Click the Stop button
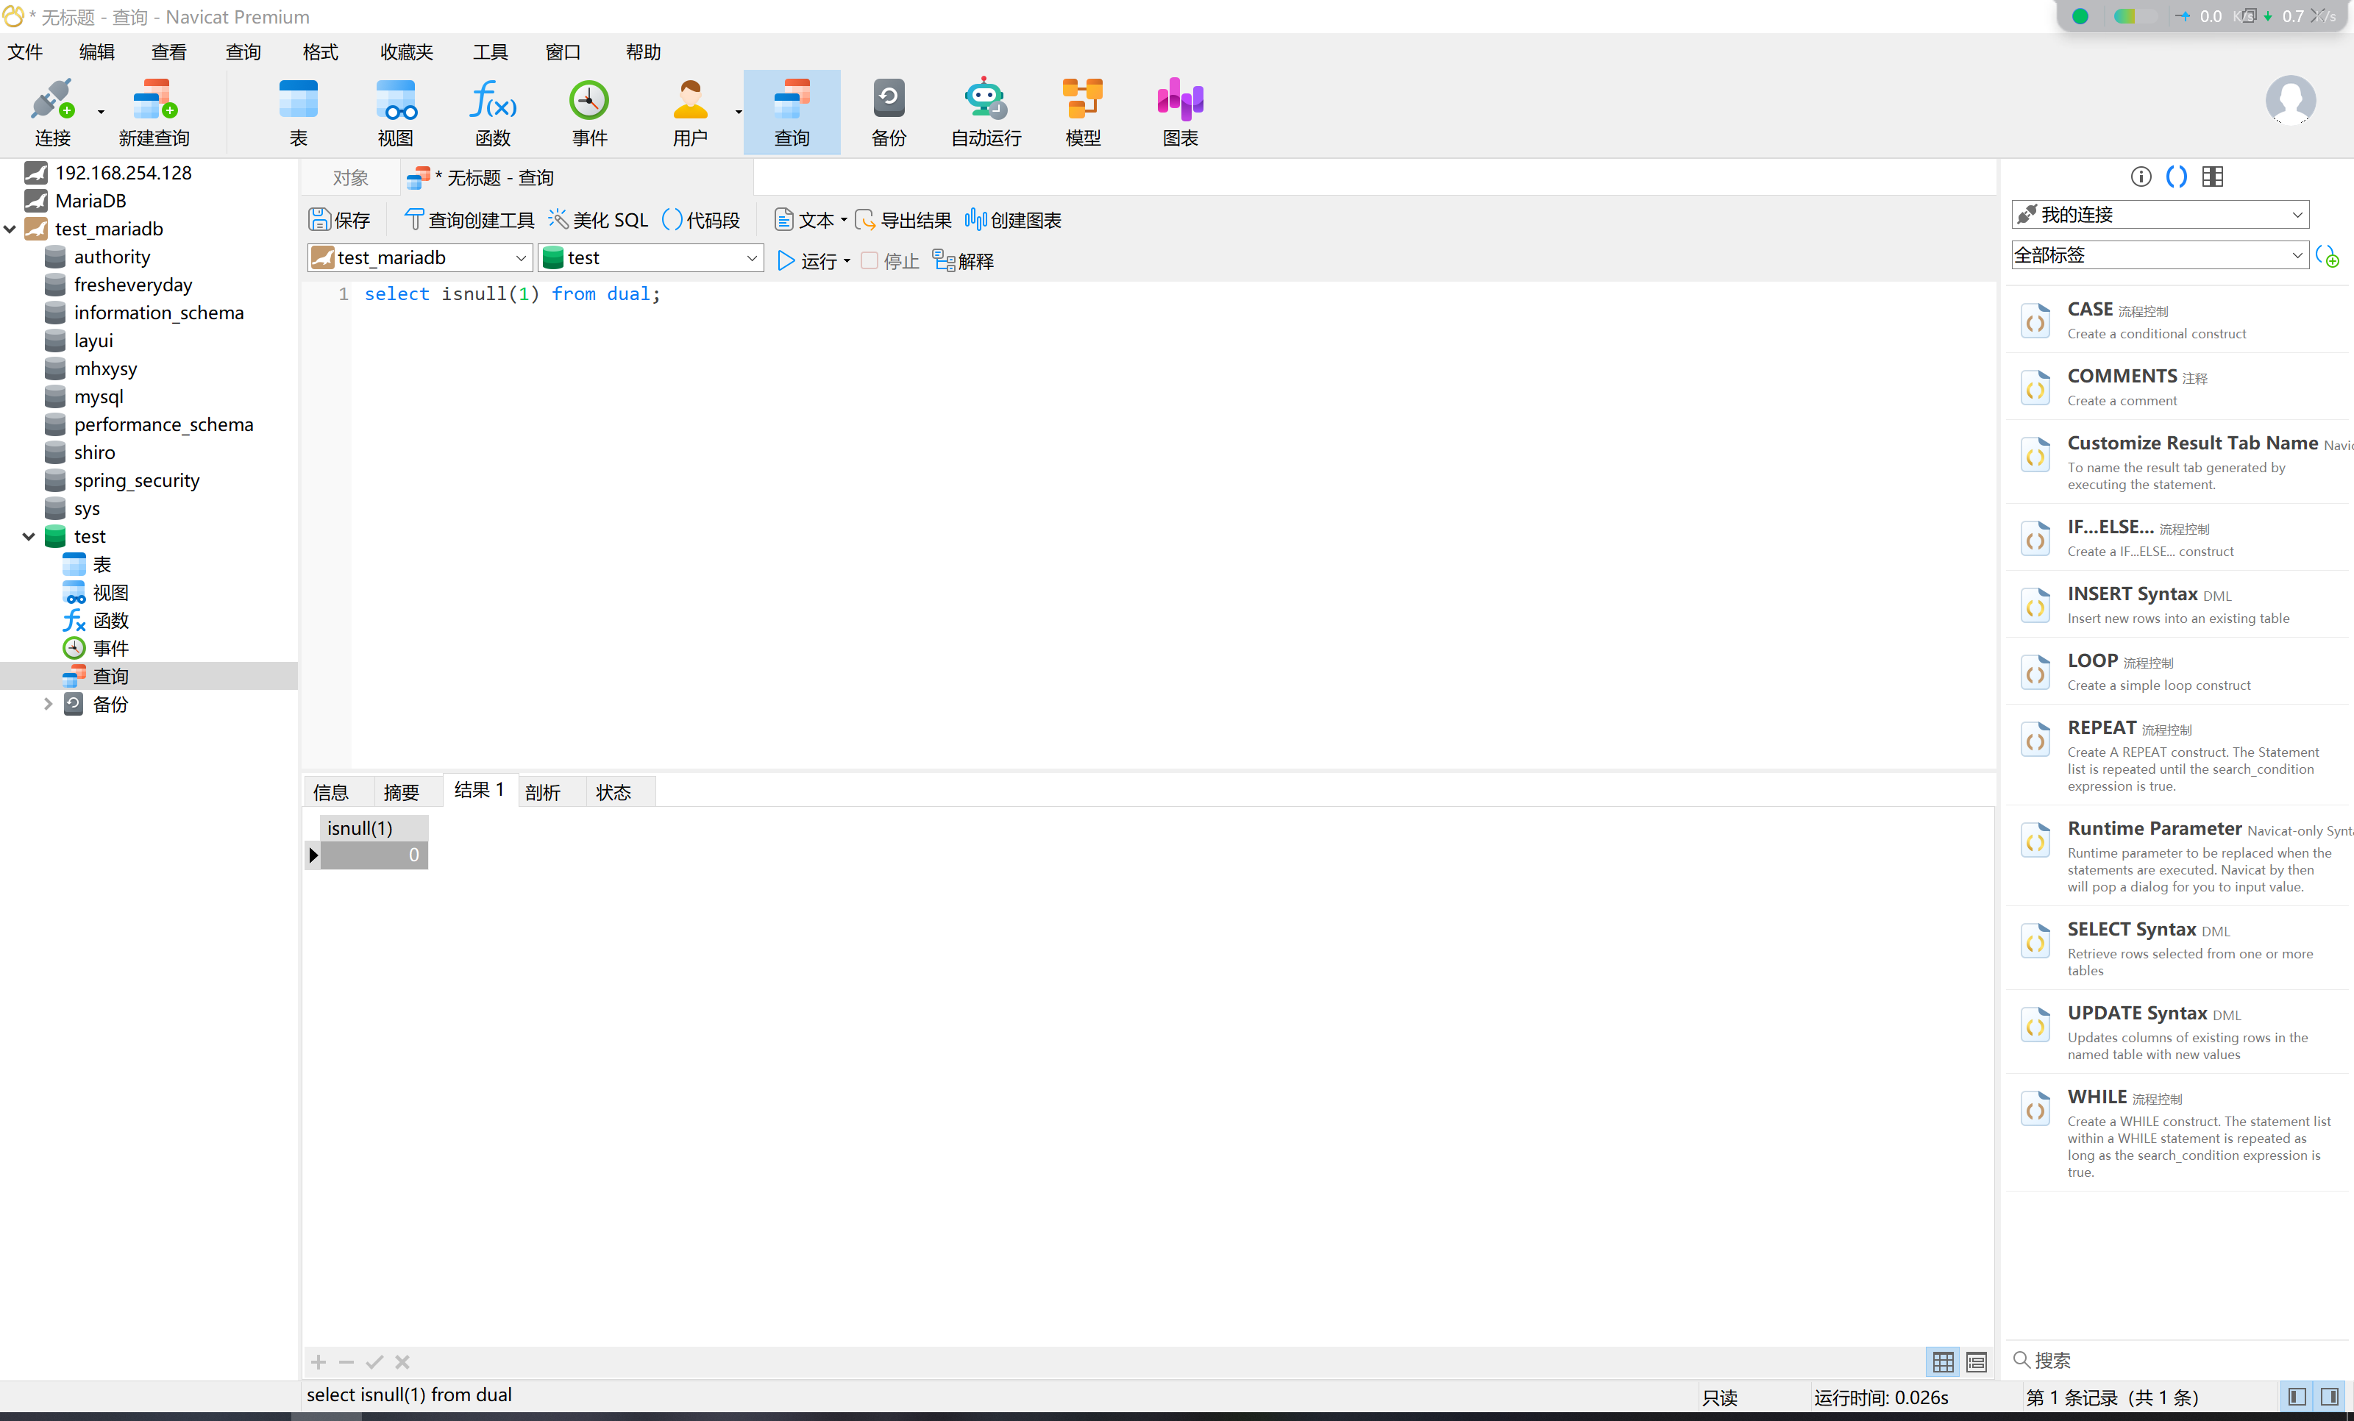This screenshot has height=1421, width=2354. coord(890,260)
